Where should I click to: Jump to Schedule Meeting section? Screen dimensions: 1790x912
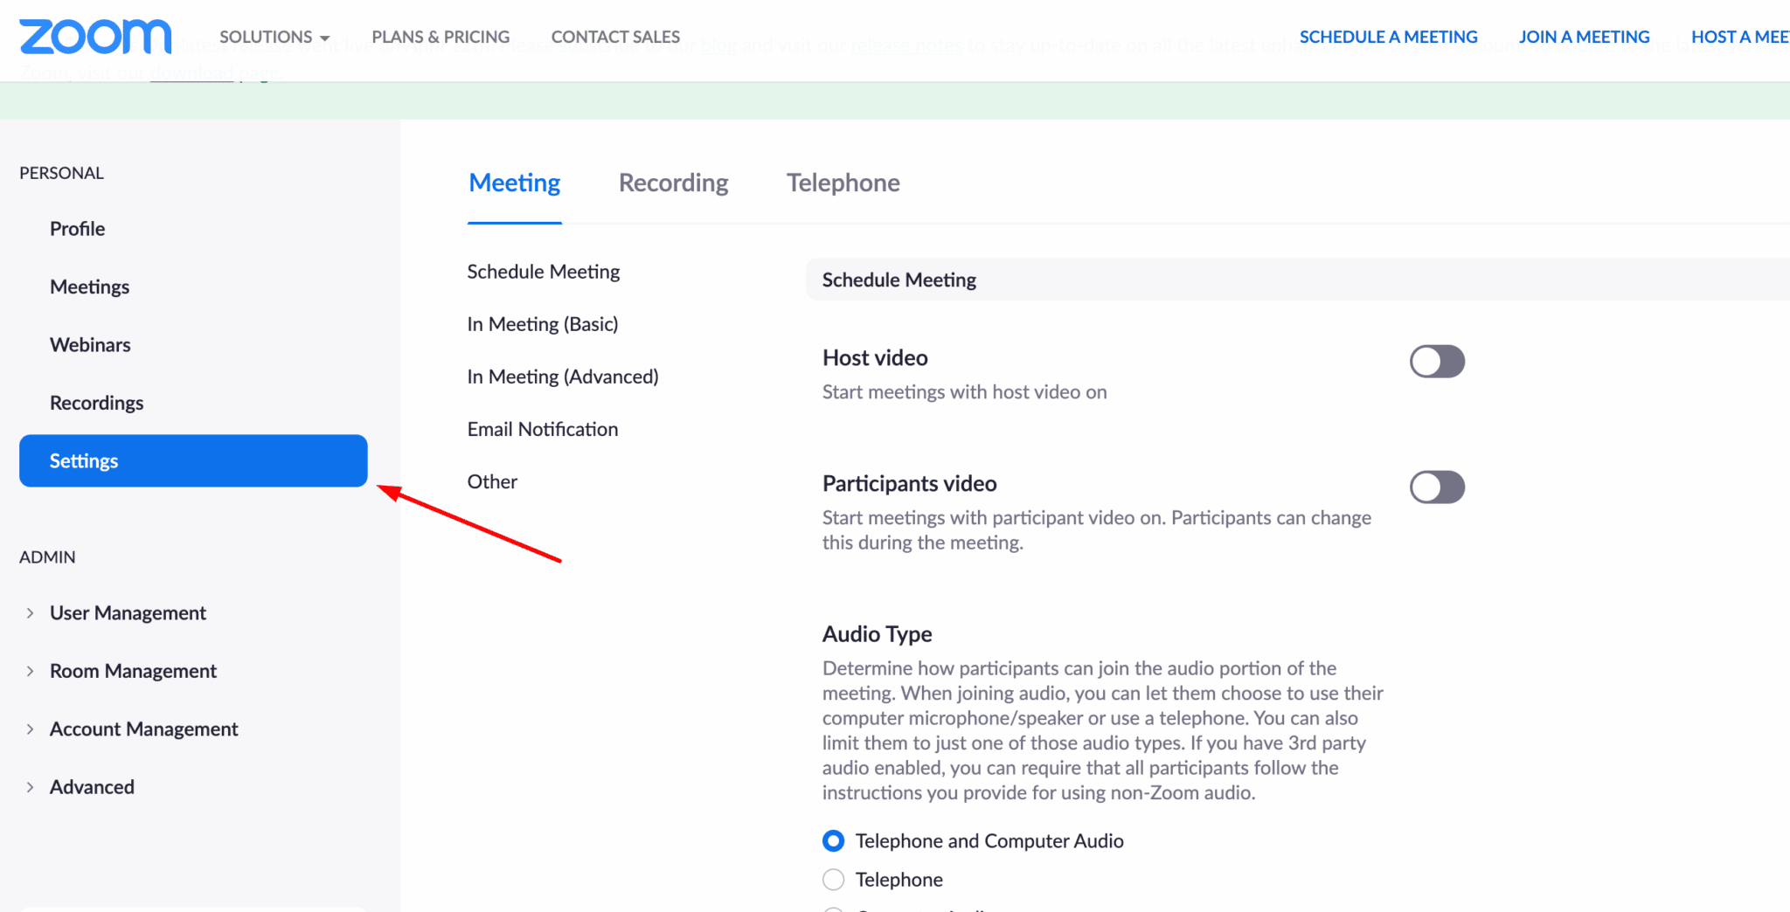point(544,272)
